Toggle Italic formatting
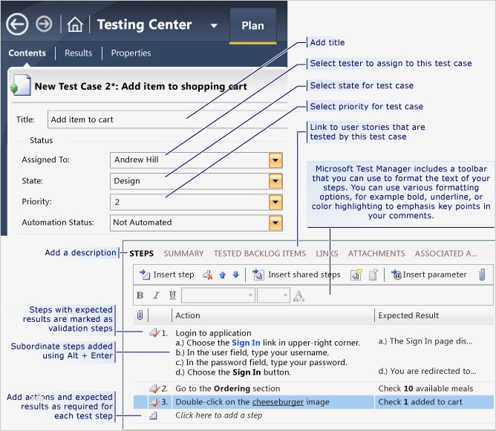Screen dimensions: 496x431 (156, 295)
